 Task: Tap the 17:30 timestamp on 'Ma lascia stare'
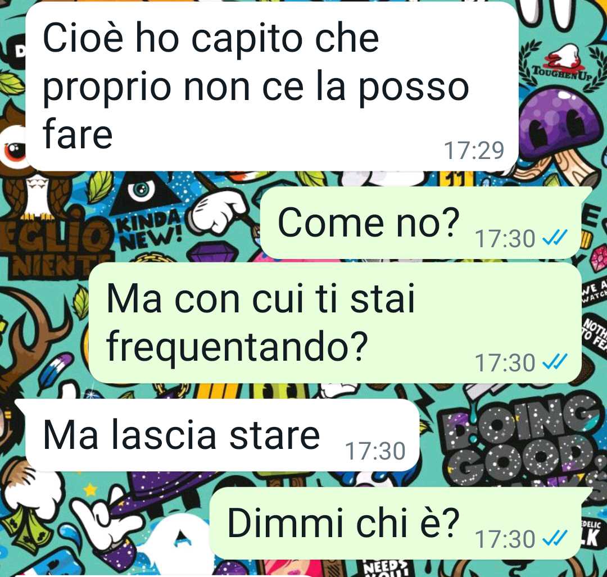click(x=375, y=451)
